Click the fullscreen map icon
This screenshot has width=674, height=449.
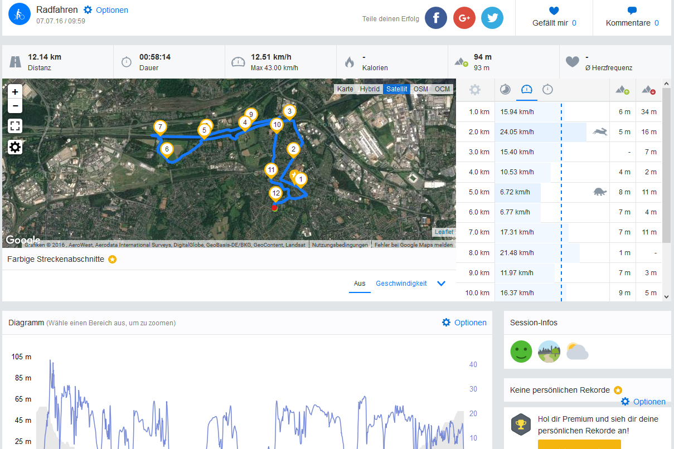(15, 126)
